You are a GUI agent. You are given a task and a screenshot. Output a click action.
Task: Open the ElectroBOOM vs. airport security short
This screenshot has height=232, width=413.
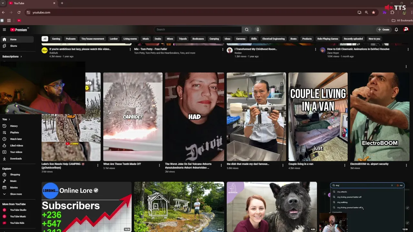pos(380,117)
